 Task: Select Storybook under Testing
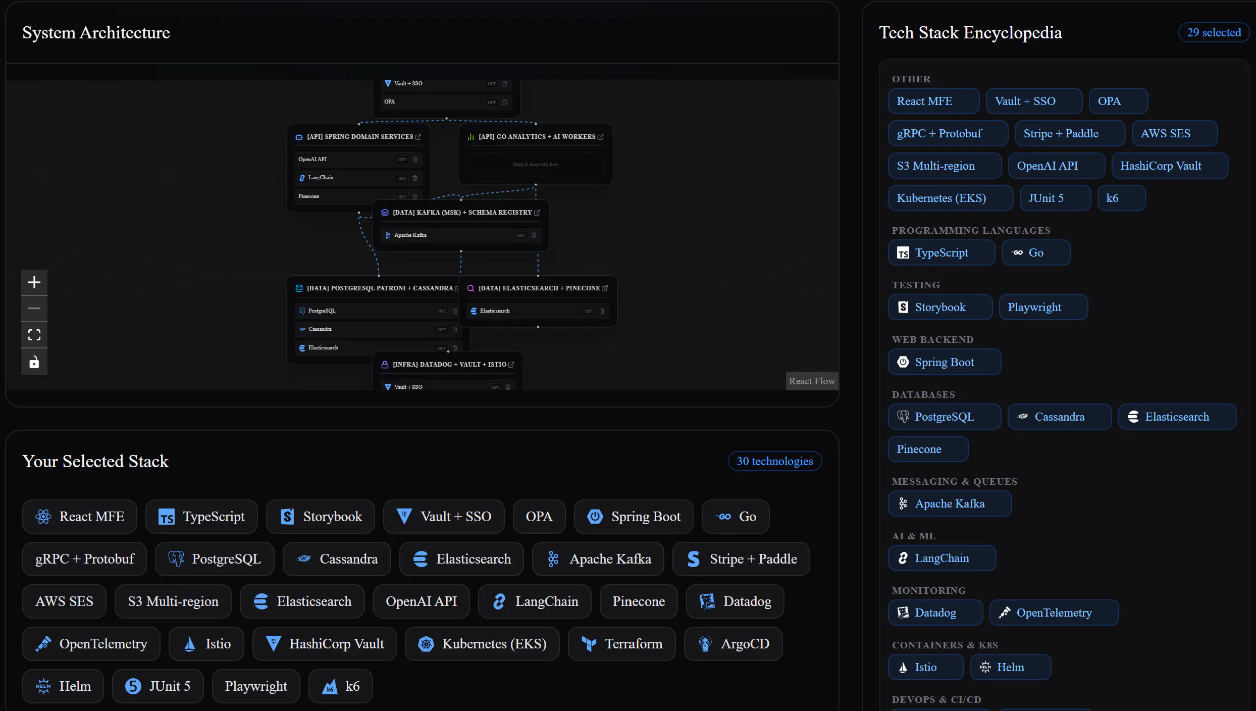point(940,307)
